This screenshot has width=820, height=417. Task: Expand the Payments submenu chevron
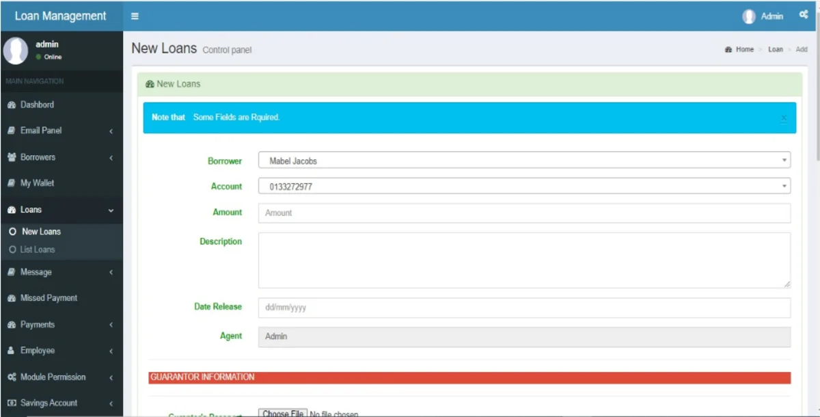(111, 325)
